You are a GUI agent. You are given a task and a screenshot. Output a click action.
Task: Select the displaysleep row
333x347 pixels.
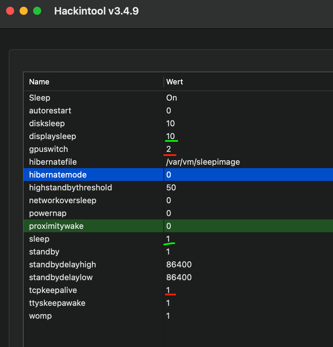pos(178,136)
